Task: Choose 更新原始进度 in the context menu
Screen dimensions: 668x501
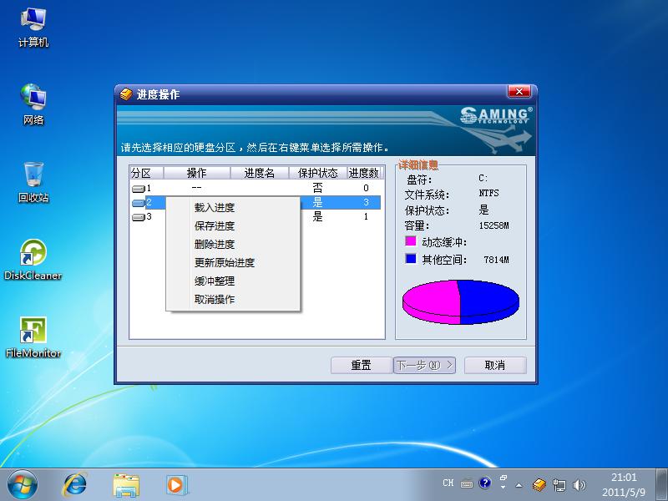Action: point(225,263)
